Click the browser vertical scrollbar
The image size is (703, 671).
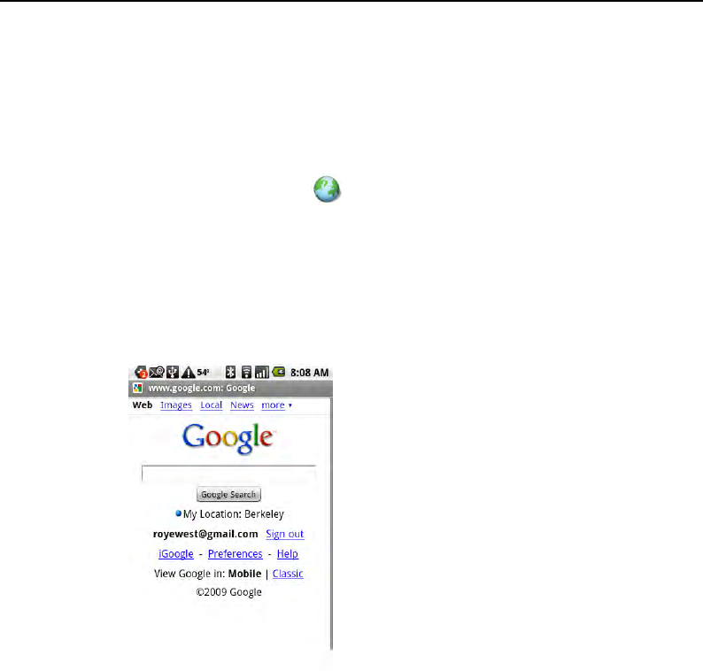tap(331, 523)
